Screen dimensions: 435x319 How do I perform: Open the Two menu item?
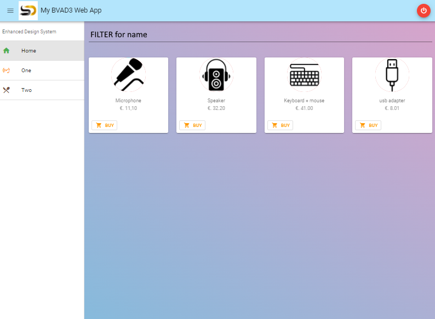click(42, 90)
